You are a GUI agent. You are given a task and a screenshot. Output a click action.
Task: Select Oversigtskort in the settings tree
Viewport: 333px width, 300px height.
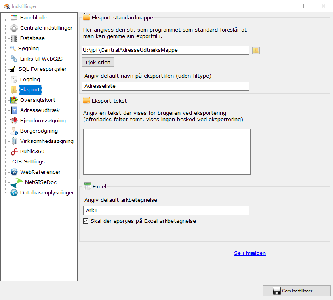pyautogui.click(x=38, y=100)
